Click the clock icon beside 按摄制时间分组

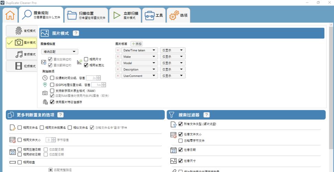(45, 78)
